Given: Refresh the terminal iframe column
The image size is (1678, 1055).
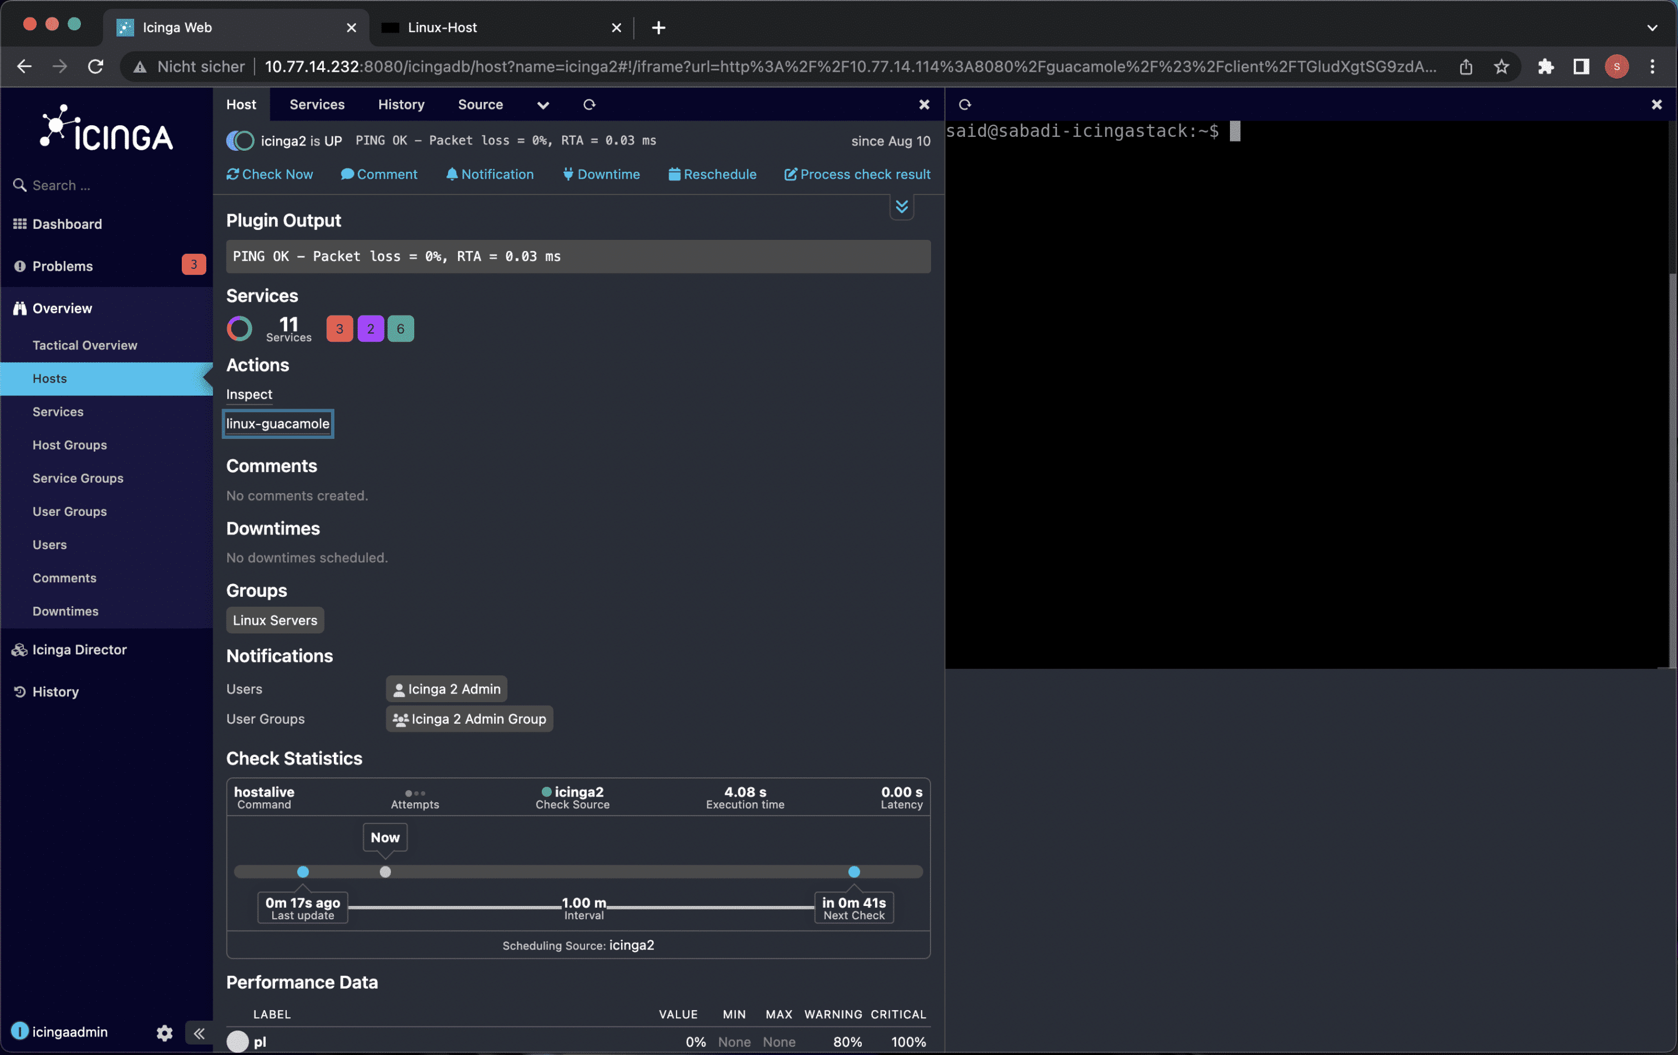Looking at the screenshot, I should click(964, 104).
